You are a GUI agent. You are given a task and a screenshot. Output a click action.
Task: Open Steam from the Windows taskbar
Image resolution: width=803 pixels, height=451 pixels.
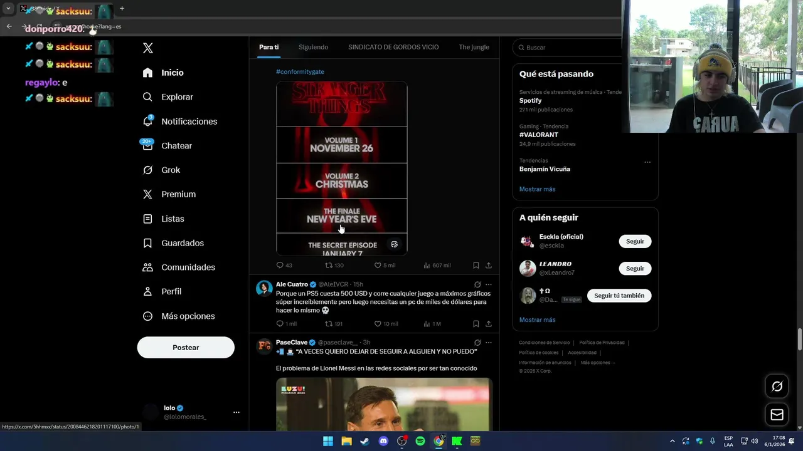(x=364, y=441)
